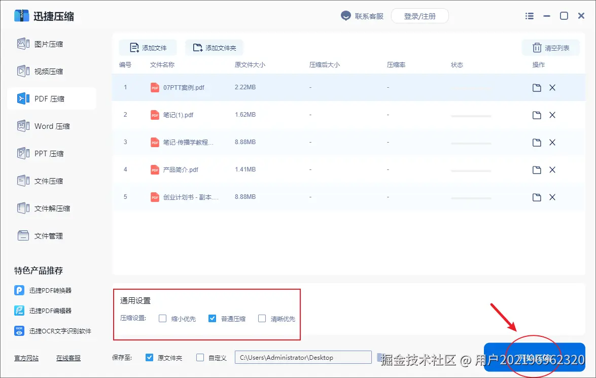Viewport: 596px width, 378px height.
Task: Click the progress bar of 产品简介.pdf
Action: [471, 171]
